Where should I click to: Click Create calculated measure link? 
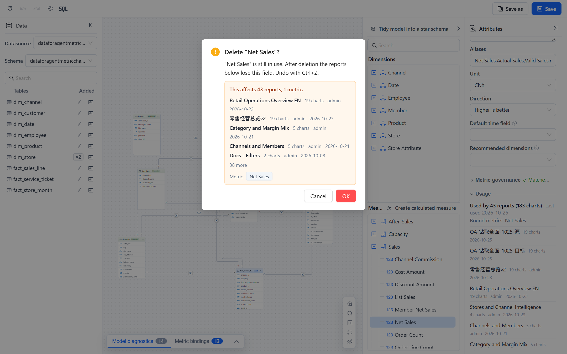point(425,208)
